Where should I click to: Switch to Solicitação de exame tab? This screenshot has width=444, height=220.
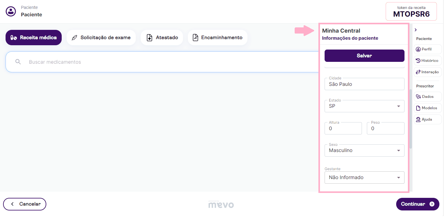pos(101,38)
